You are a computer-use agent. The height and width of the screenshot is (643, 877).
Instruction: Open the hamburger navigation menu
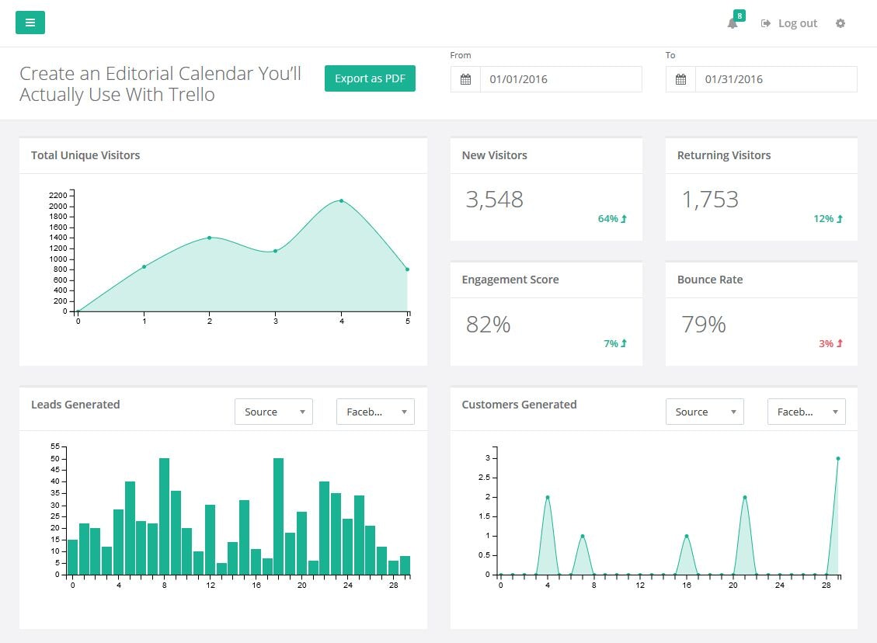coord(30,23)
